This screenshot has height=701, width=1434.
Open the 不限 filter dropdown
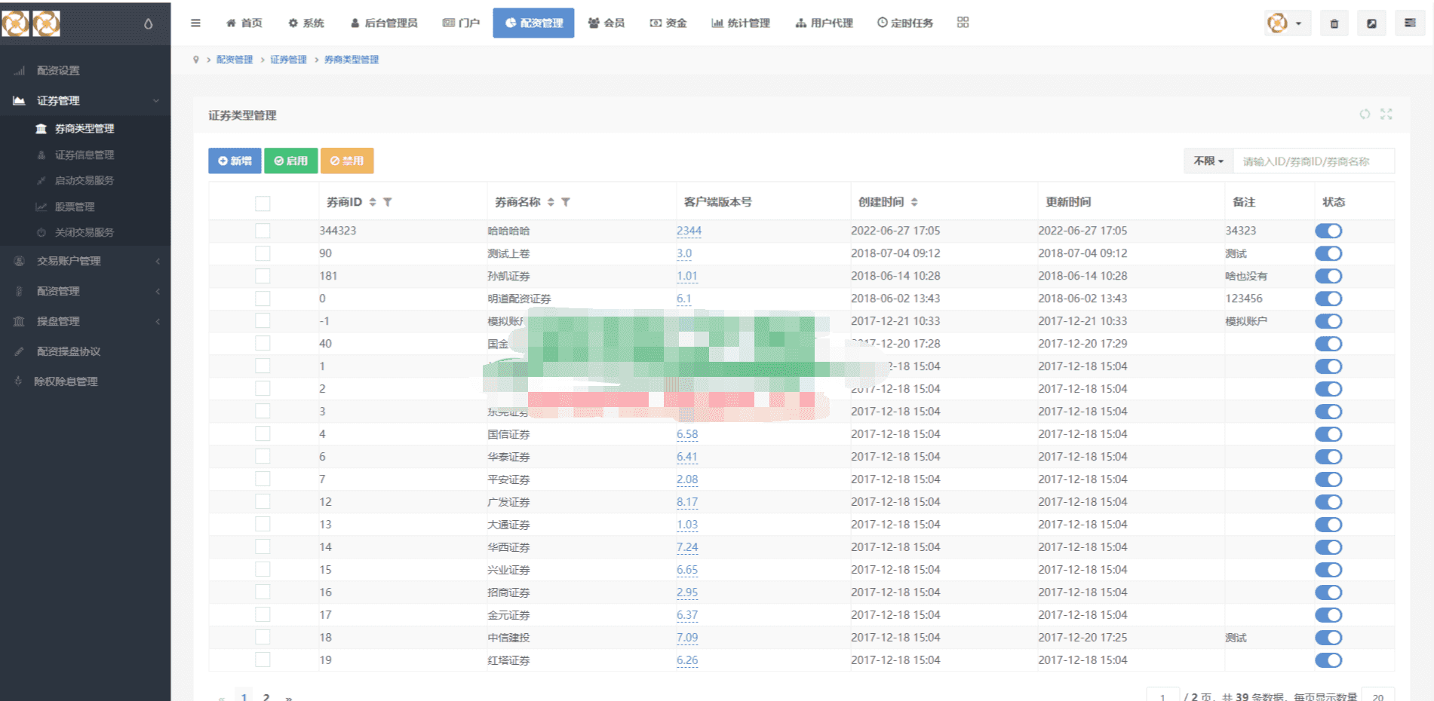click(1208, 161)
